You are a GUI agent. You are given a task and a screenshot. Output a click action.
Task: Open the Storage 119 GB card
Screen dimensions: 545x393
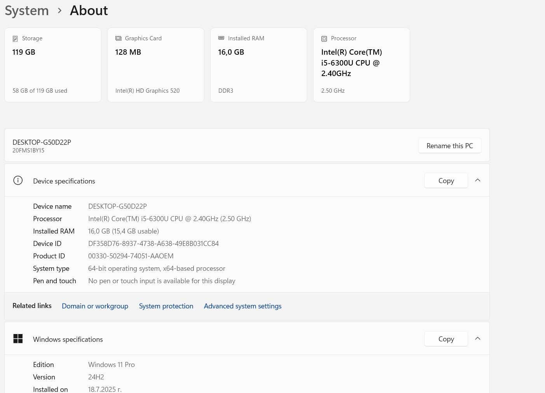point(53,65)
